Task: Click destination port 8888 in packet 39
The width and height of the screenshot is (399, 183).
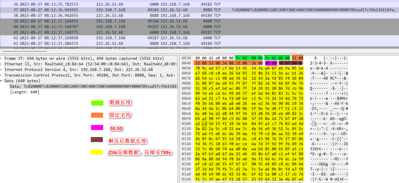Action: pos(208,21)
